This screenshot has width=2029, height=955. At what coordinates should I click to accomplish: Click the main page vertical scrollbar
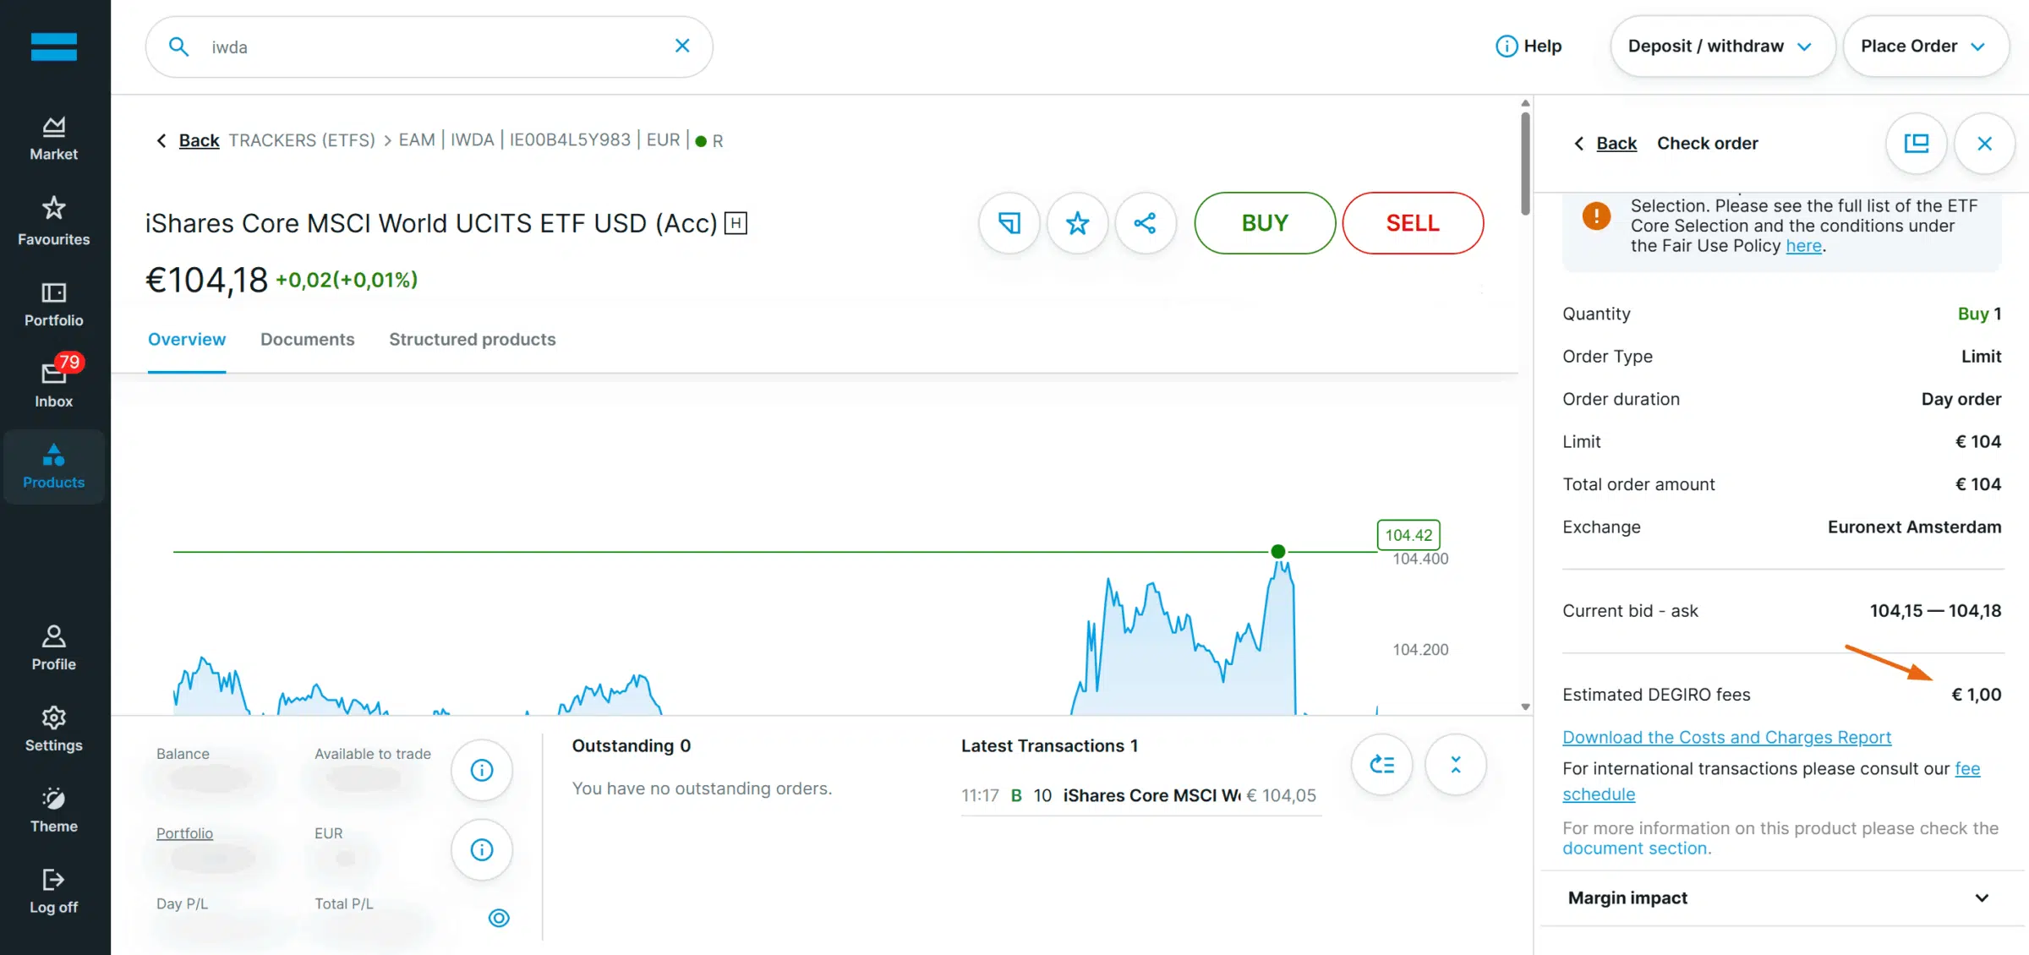[x=1525, y=164]
